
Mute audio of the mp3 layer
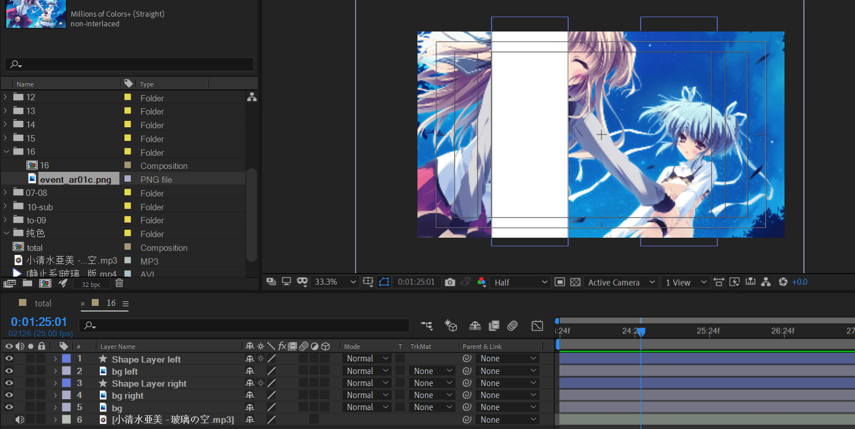(20, 420)
